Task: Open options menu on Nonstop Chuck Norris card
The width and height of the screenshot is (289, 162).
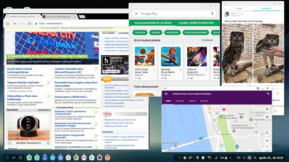Action: 180,69
